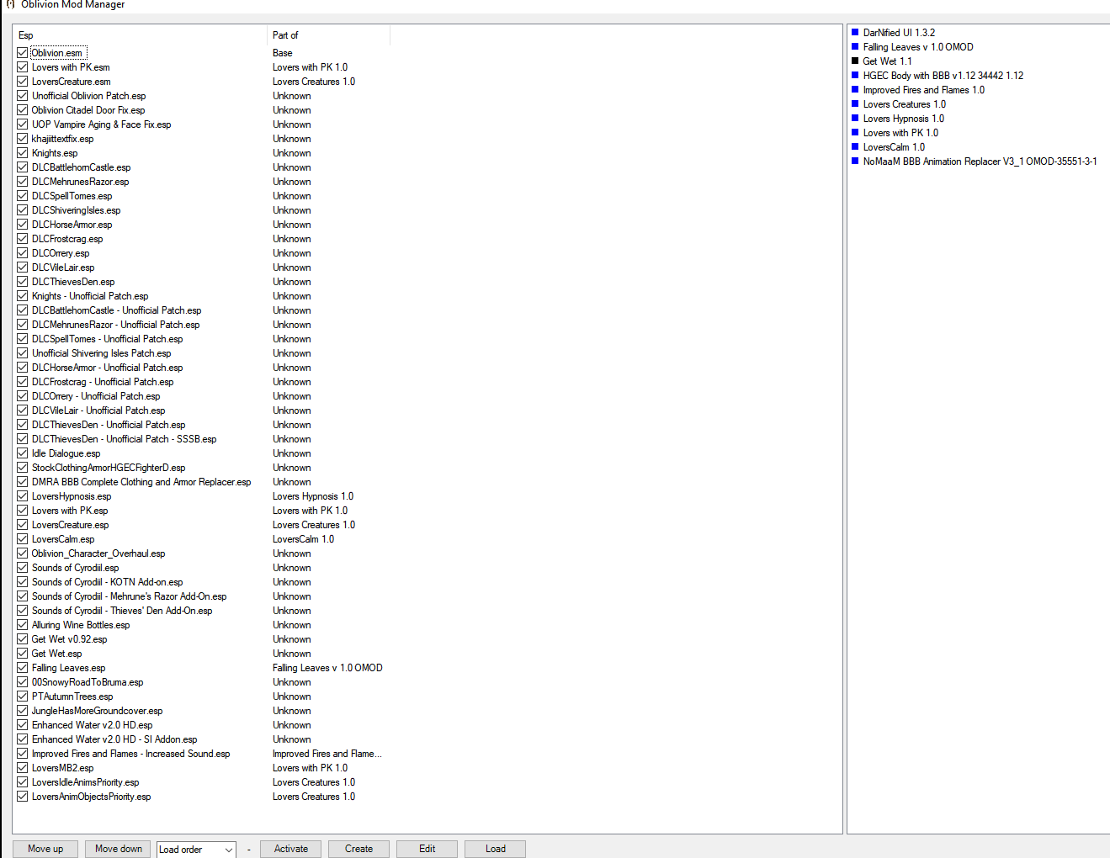This screenshot has height=858, width=1110.
Task: Uncheck Lovers with PK.esm checkbox
Action: point(23,67)
